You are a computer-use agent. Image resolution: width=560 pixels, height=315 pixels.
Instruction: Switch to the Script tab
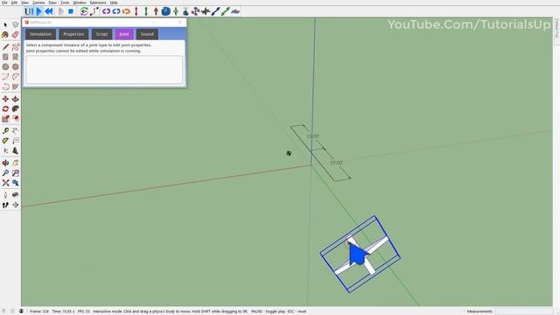click(101, 34)
